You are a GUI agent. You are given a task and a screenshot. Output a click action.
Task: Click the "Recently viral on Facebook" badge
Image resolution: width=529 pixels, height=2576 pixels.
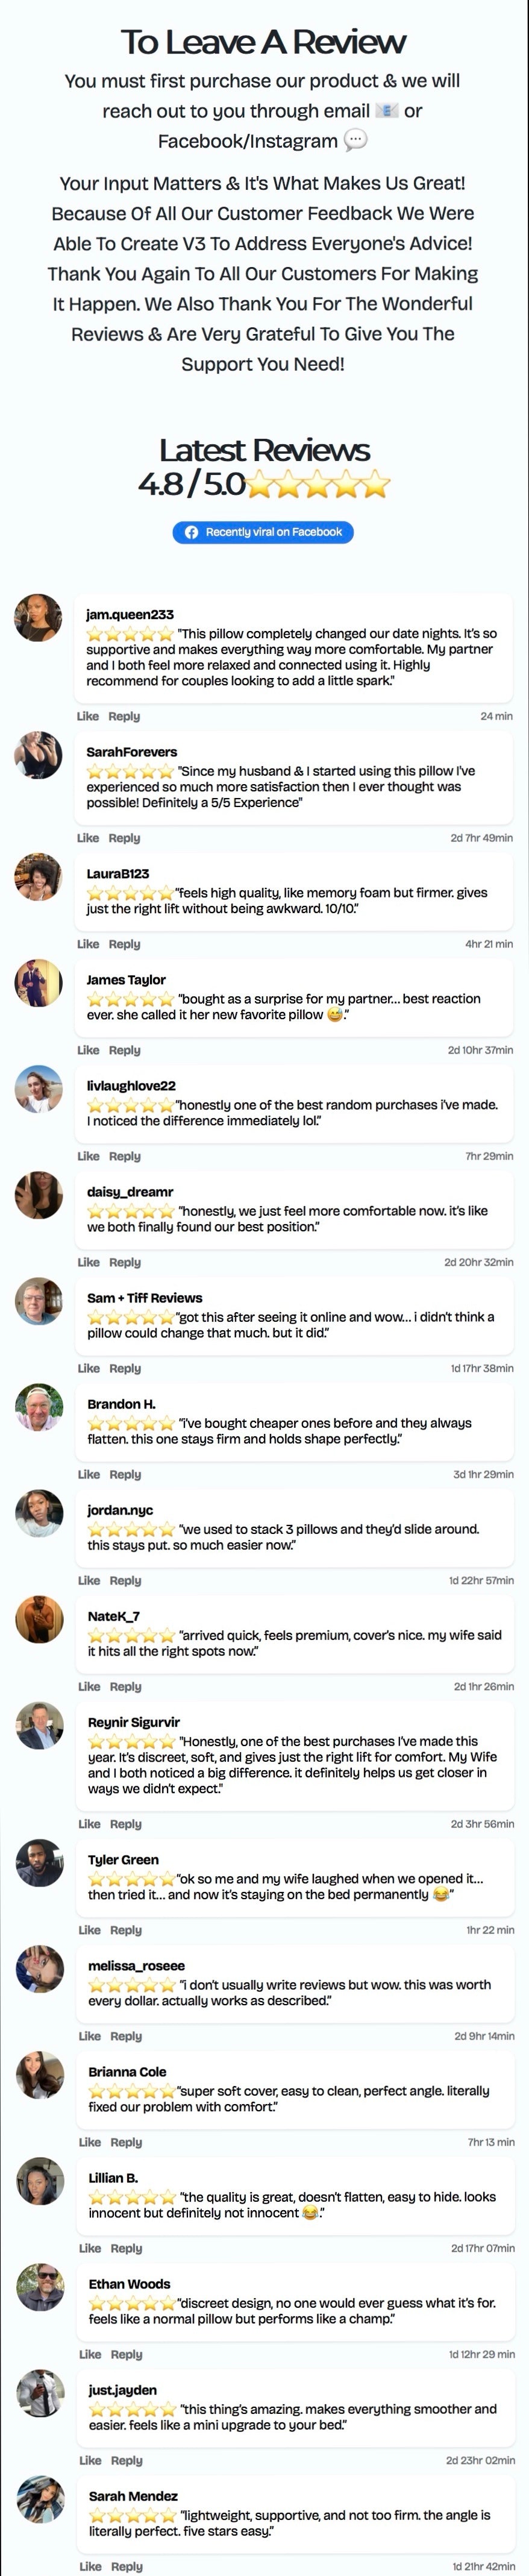point(263,532)
